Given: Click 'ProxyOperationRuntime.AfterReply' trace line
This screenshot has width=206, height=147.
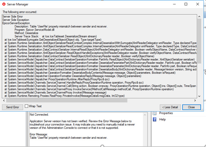Looking at the screenshot, I should pyautogui.click(x=57, y=79).
